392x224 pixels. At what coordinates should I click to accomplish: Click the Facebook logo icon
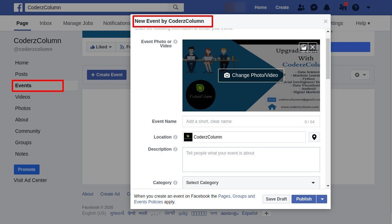pos(18,7)
